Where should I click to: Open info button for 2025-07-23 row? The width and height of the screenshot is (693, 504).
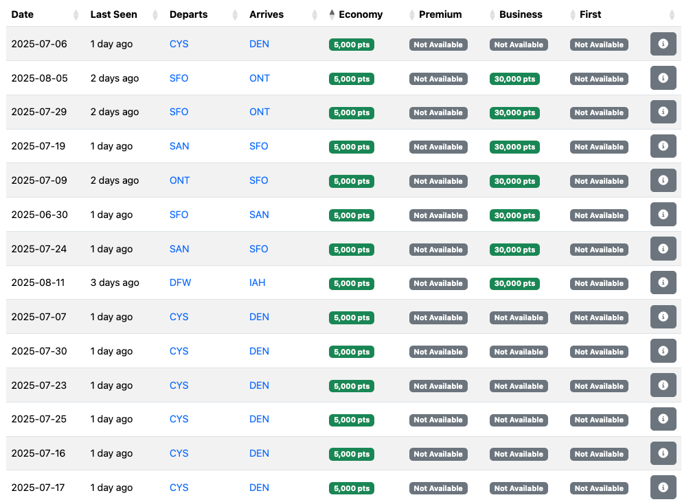[x=663, y=385]
